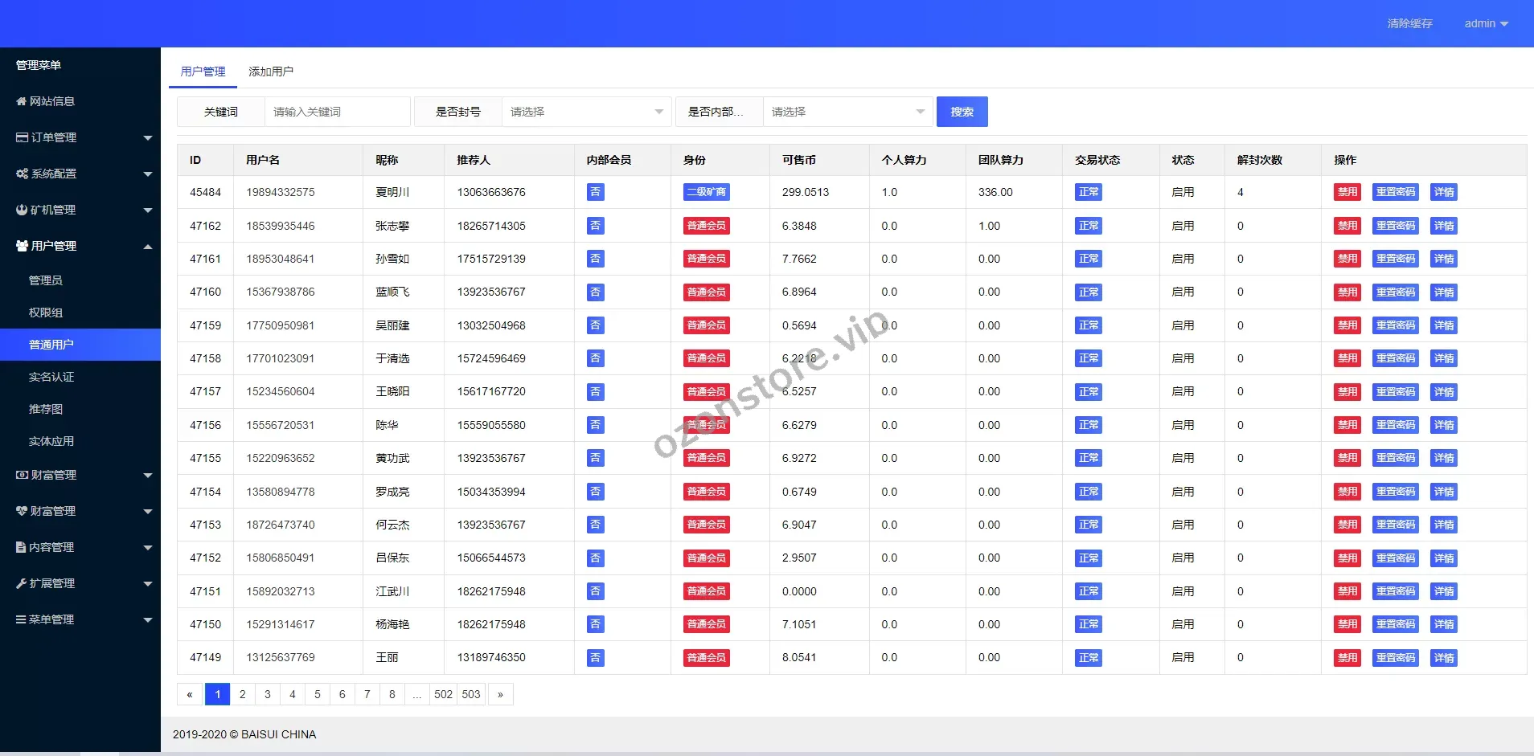This screenshot has height=756, width=1534.
Task: Select the 菜单管理 sidebar icon
Action: [21, 619]
